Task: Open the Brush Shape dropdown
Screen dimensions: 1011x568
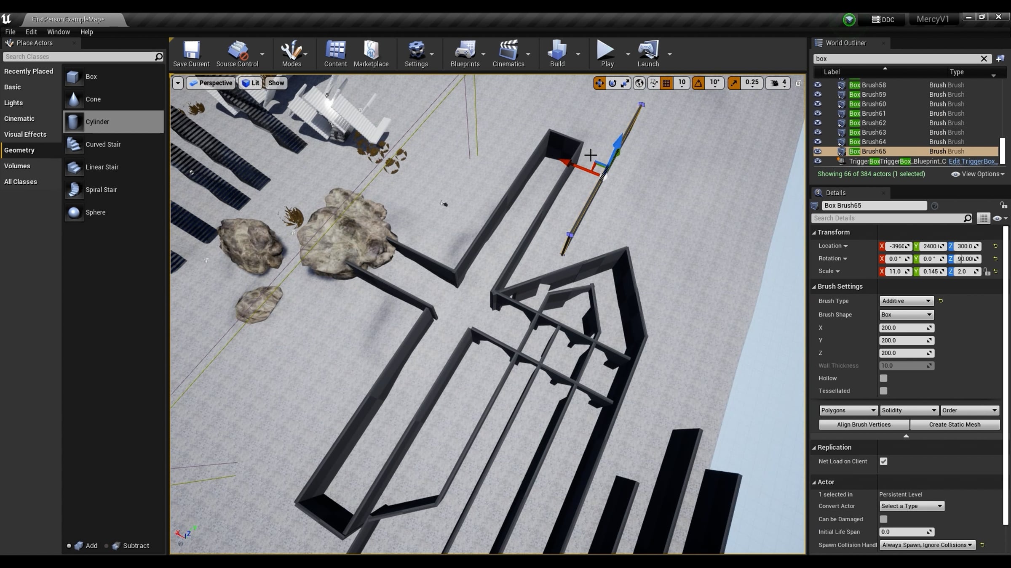Action: click(x=907, y=315)
